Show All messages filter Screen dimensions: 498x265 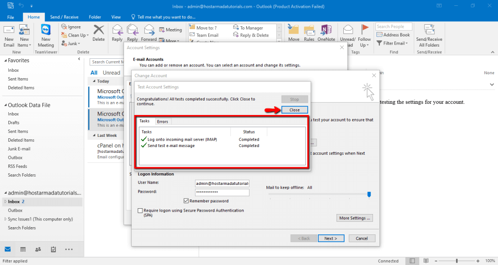click(x=94, y=73)
